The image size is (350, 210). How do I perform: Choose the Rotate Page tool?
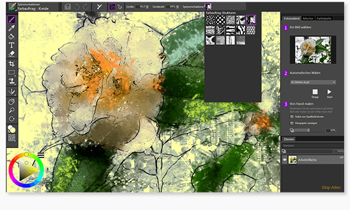(12, 119)
